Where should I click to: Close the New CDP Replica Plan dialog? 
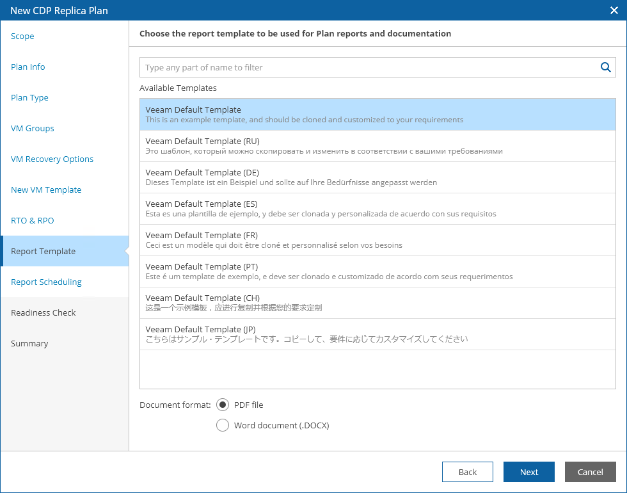[x=614, y=10]
